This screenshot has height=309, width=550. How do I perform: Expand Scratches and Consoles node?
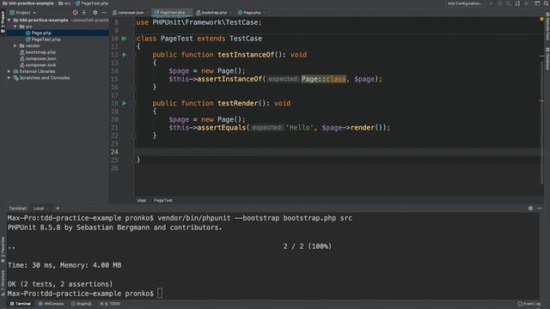[x=9, y=78]
